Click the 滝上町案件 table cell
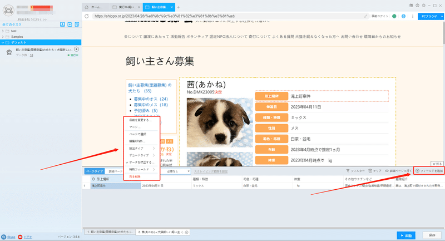This screenshot has height=241, width=445. coord(116,186)
